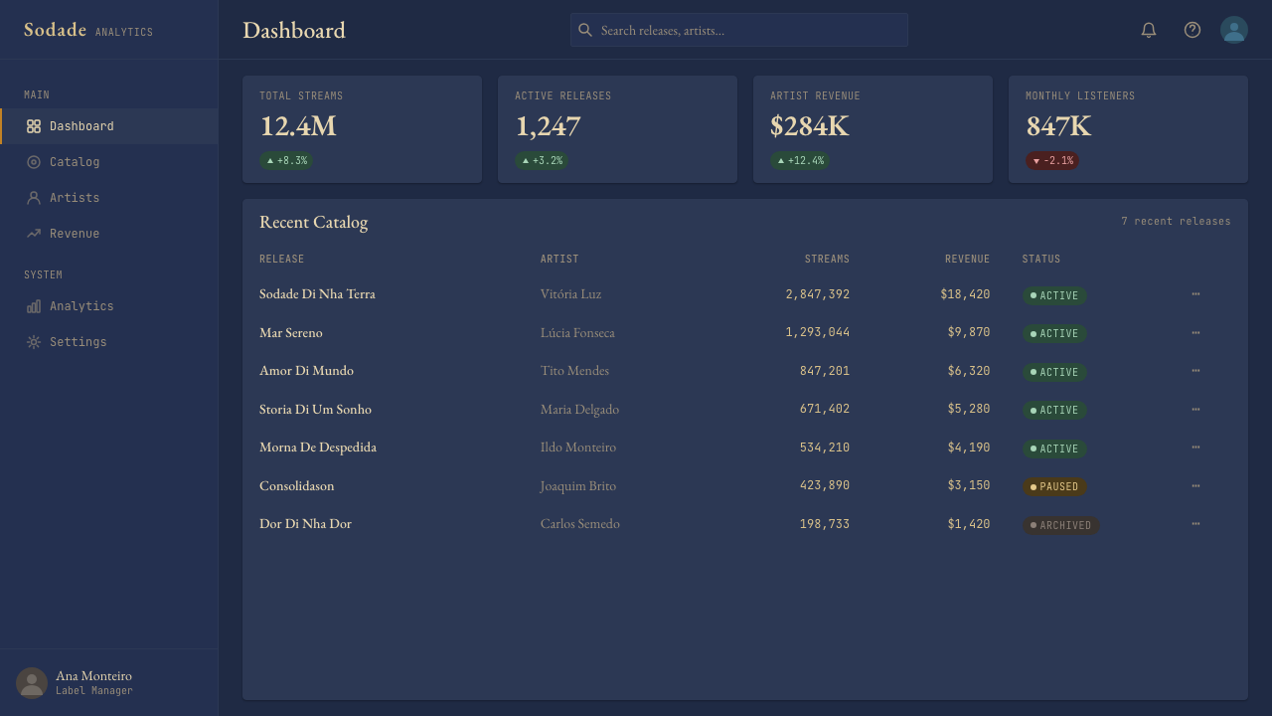Click the Paused status badge for Consolidason

pos(1054,487)
